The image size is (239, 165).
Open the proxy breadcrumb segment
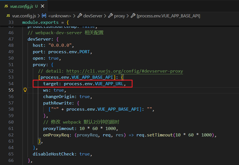click(x=119, y=16)
